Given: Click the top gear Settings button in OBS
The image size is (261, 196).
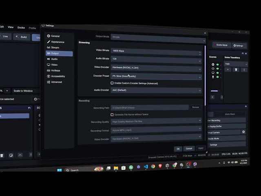Looking at the screenshot, I should coord(239,45).
